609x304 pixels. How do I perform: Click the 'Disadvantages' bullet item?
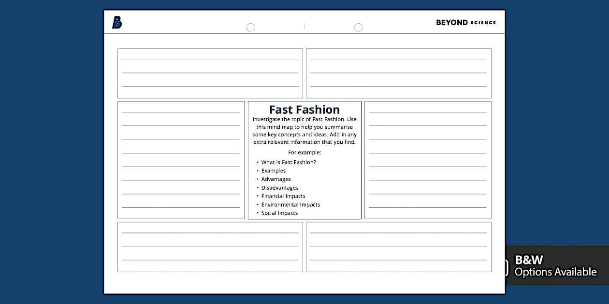[x=279, y=188]
